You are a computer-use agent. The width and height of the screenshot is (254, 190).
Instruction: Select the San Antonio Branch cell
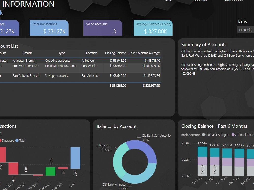click(26, 75)
